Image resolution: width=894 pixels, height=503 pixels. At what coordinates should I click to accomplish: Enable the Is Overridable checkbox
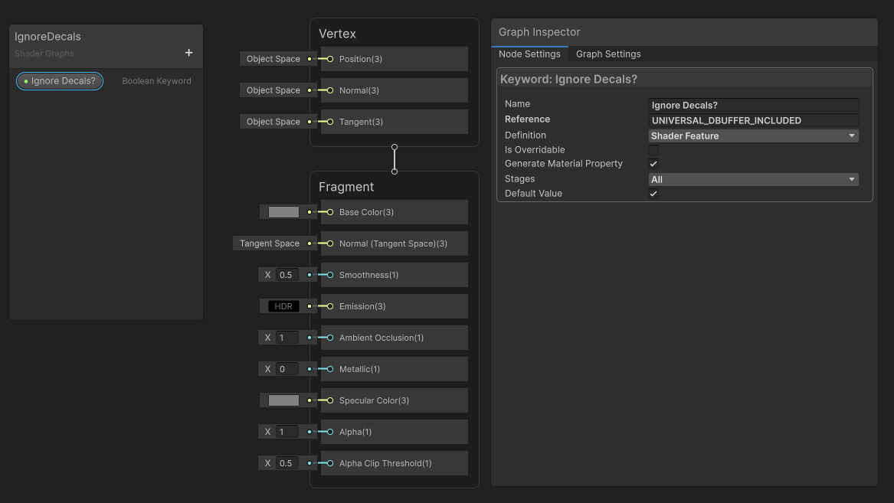click(653, 149)
